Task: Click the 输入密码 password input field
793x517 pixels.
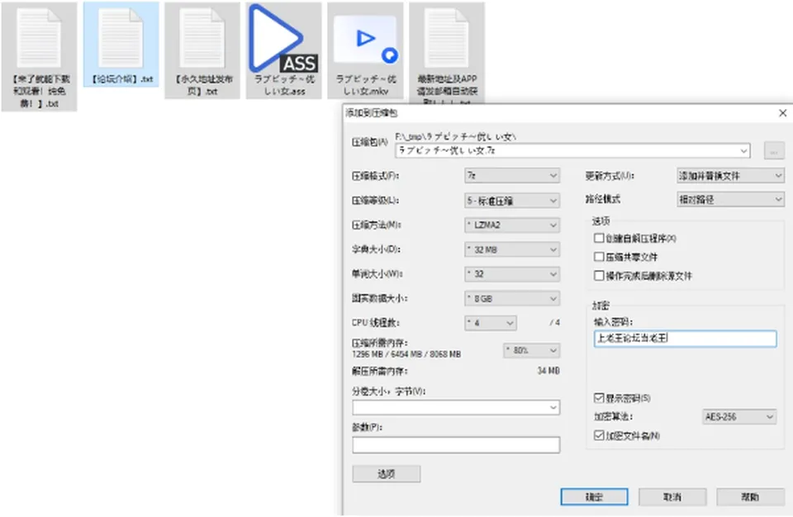Action: 686,339
